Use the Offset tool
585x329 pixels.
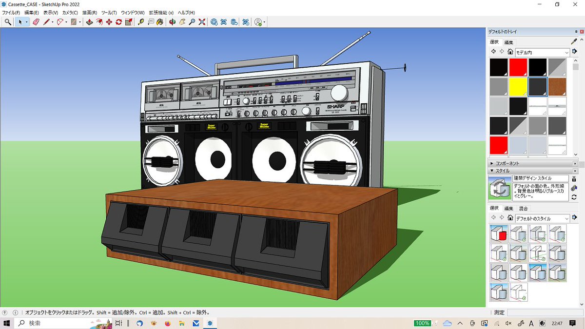tap(99, 22)
